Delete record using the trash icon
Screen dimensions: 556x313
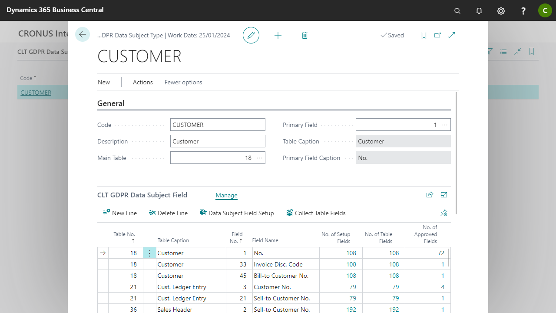(x=304, y=35)
